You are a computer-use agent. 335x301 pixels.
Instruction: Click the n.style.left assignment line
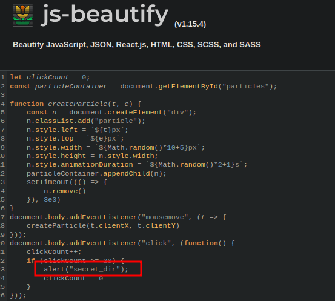click(x=78, y=130)
